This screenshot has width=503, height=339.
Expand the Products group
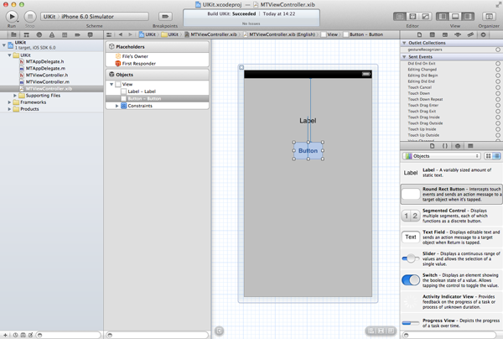coord(9,109)
